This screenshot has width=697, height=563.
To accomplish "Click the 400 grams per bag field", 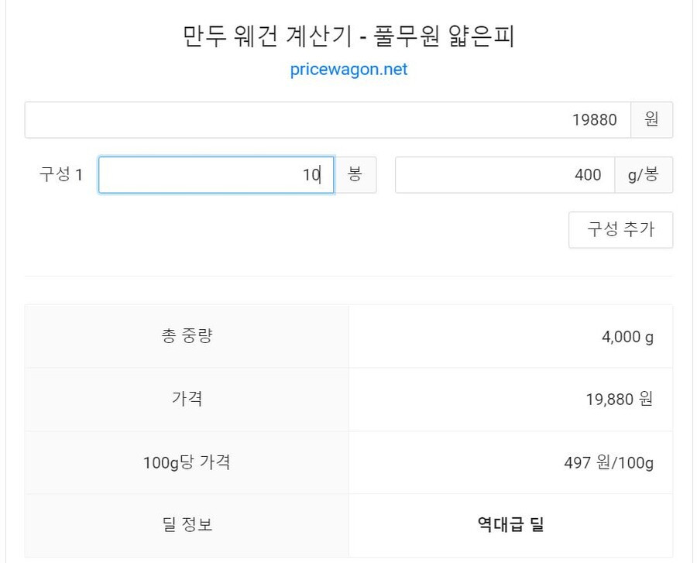I will pyautogui.click(x=505, y=175).
